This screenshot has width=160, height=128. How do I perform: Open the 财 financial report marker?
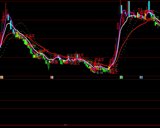coord(141,77)
